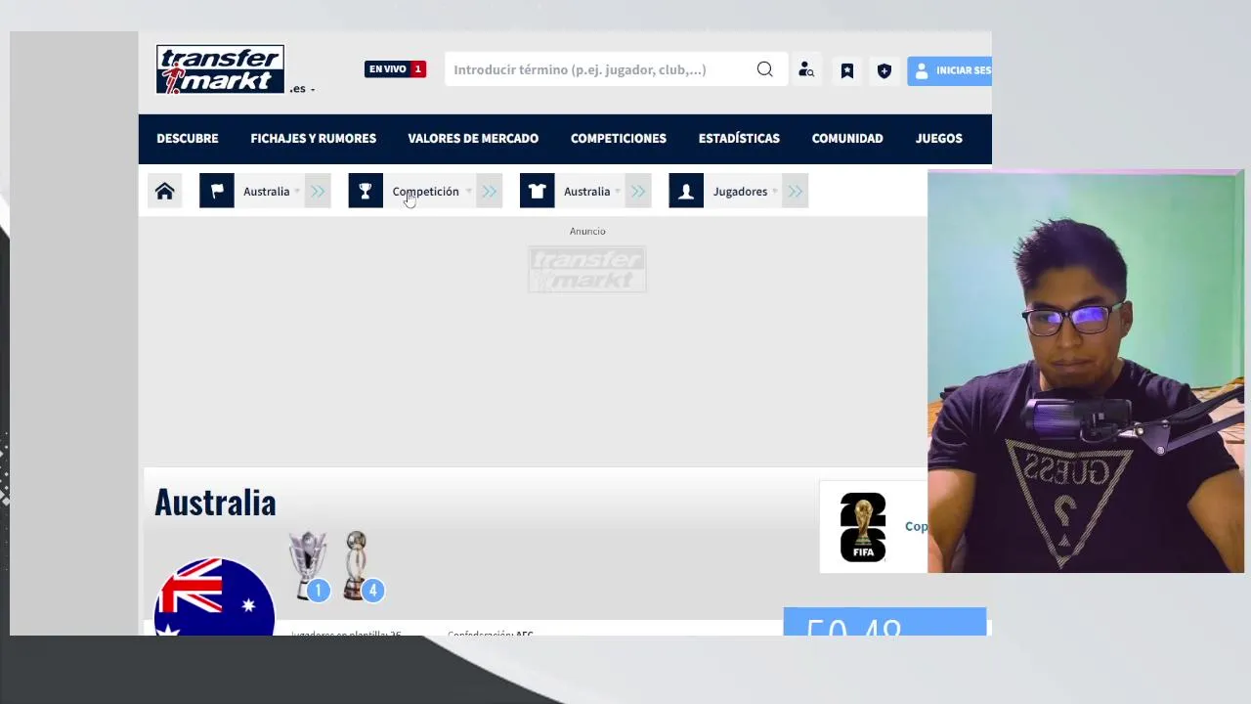
Task: Click the trophy competition icon
Action: coord(366,191)
